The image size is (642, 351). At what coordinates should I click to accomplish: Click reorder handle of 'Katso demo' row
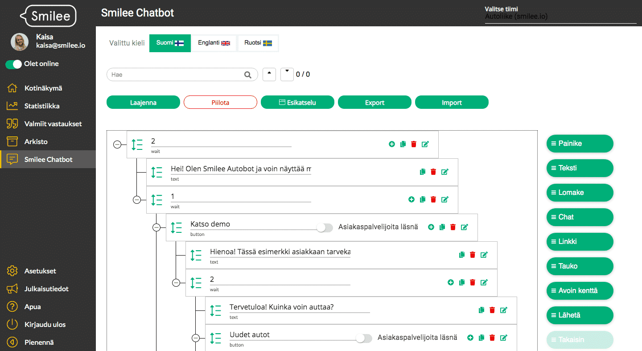point(177,227)
